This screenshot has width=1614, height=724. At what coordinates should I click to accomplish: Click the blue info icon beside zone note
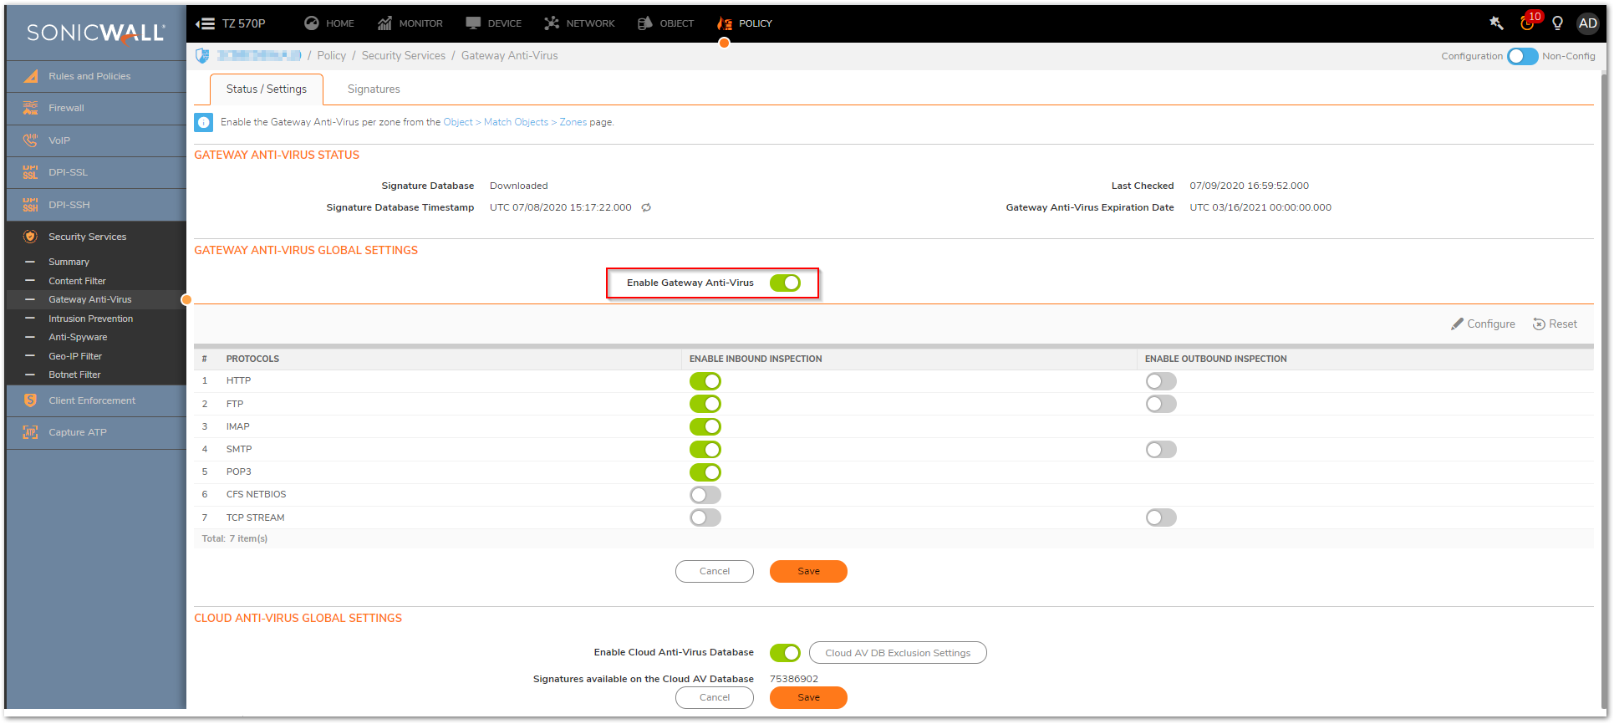click(203, 122)
